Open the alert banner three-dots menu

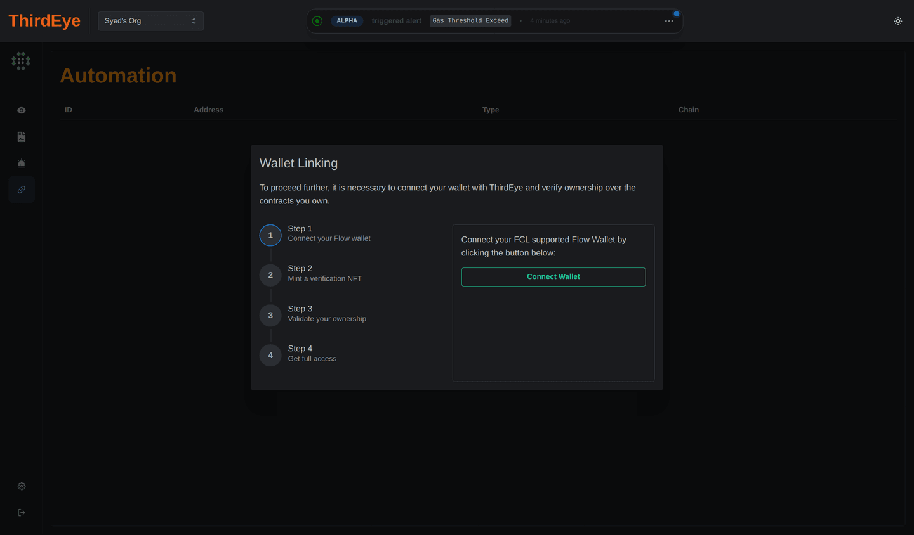coord(669,21)
